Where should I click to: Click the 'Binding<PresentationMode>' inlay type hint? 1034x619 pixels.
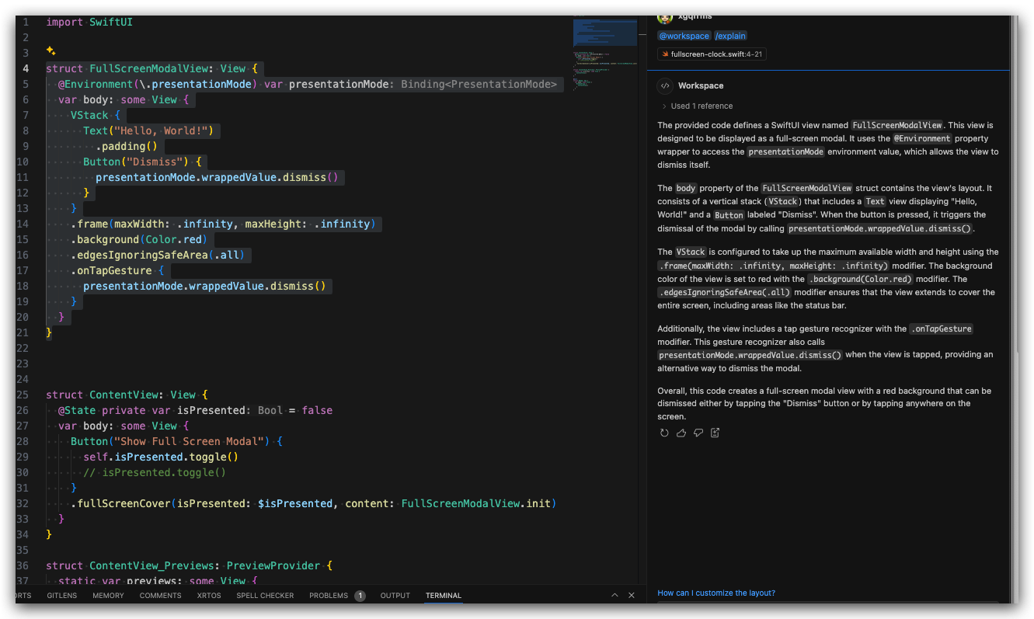[x=479, y=84]
